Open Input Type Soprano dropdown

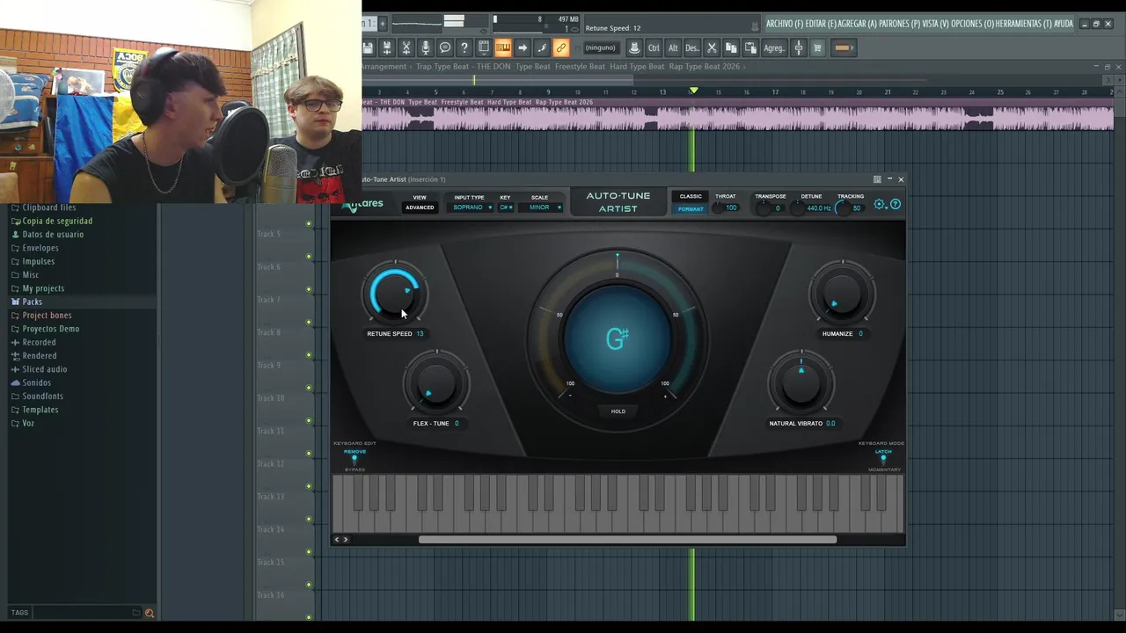(x=472, y=207)
